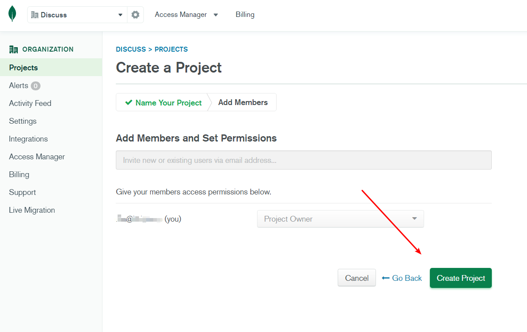This screenshot has height=332, width=527.
Task: Click the ORGANIZATION building icon in sidebar
Action: click(14, 49)
